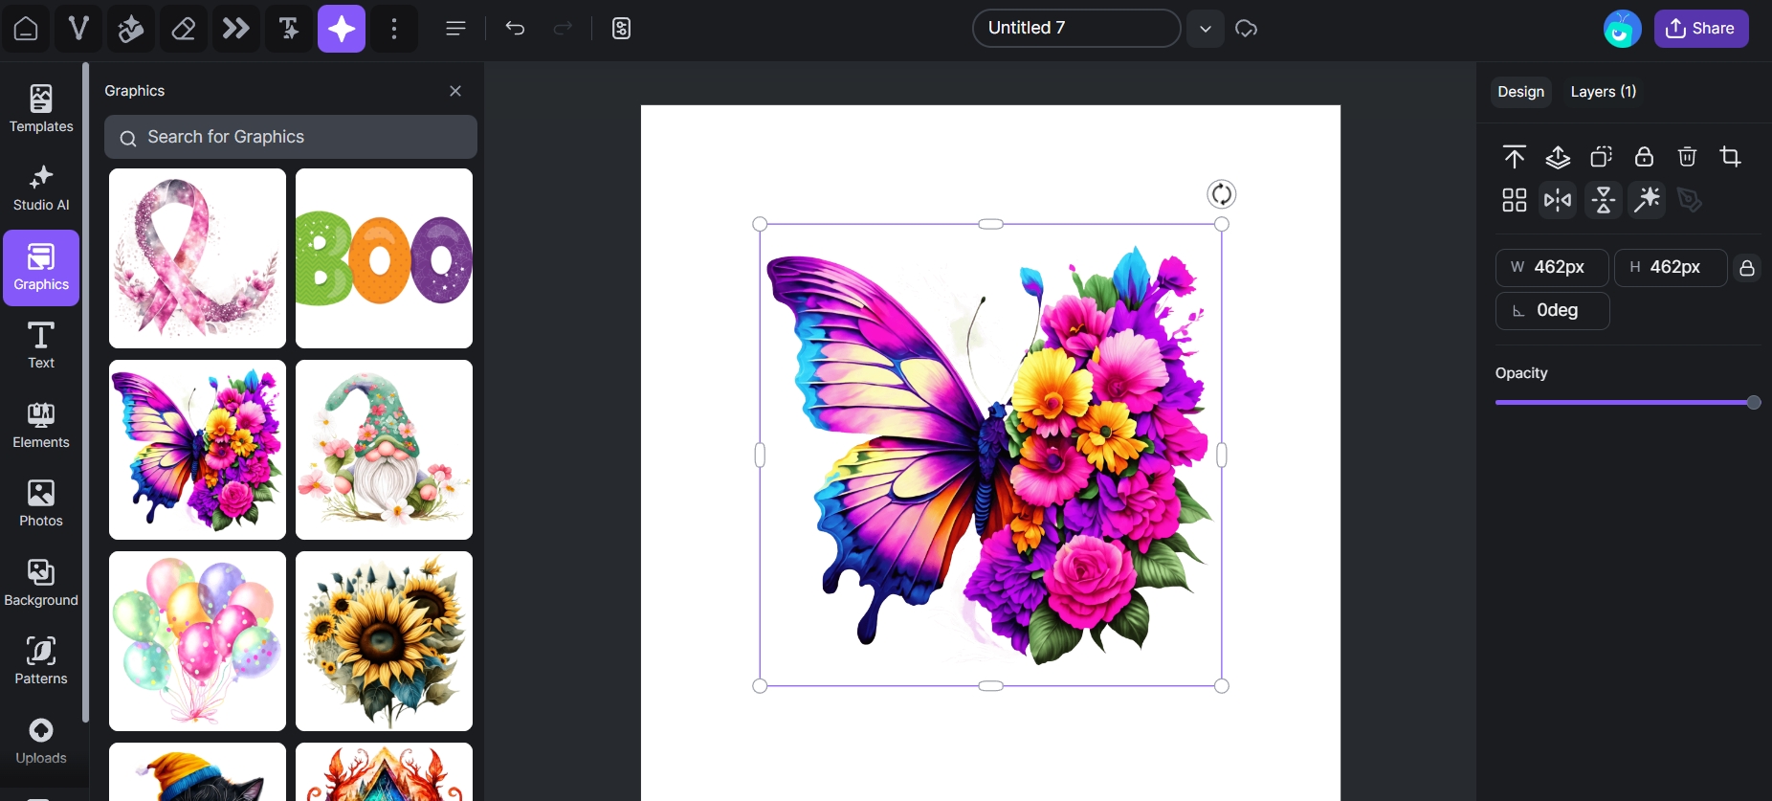Image resolution: width=1772 pixels, height=801 pixels.
Task: Expand the dropdown next to Untitled 7
Action: pos(1206,29)
